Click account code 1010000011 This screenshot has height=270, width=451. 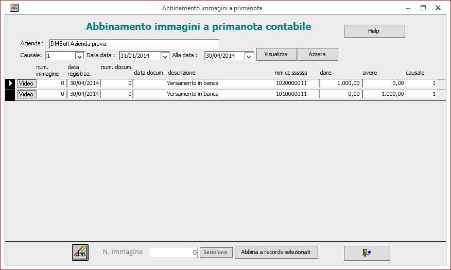[297, 94]
